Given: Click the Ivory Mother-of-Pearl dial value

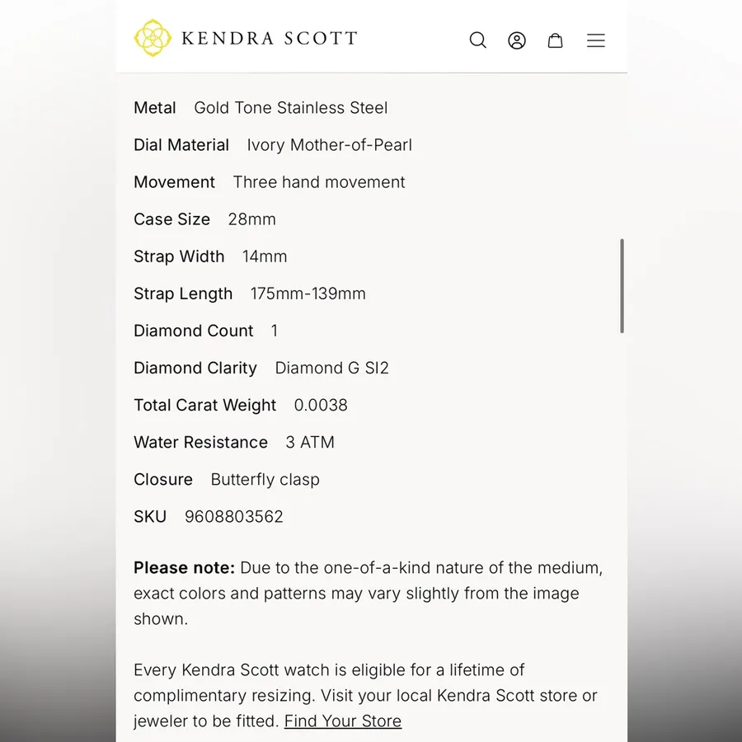Looking at the screenshot, I should [329, 145].
